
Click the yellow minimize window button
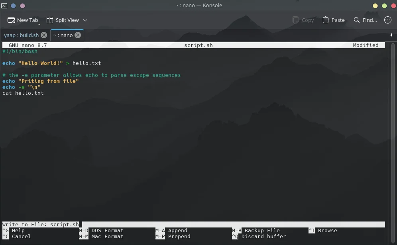(375, 6)
